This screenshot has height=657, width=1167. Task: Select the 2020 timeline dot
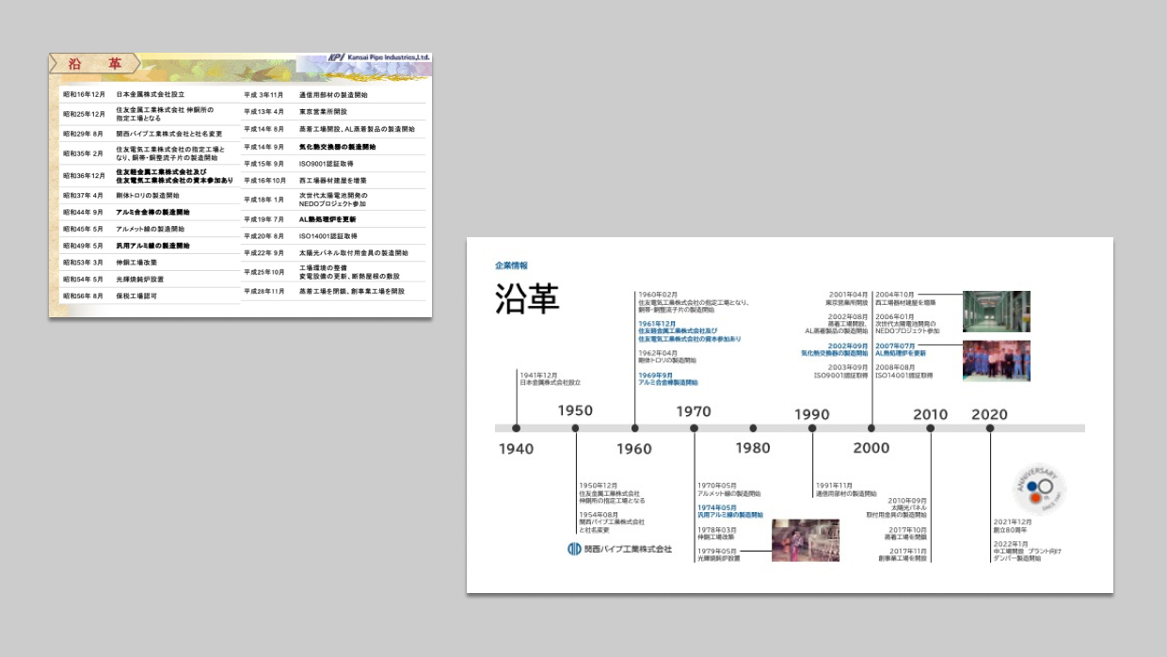point(990,428)
